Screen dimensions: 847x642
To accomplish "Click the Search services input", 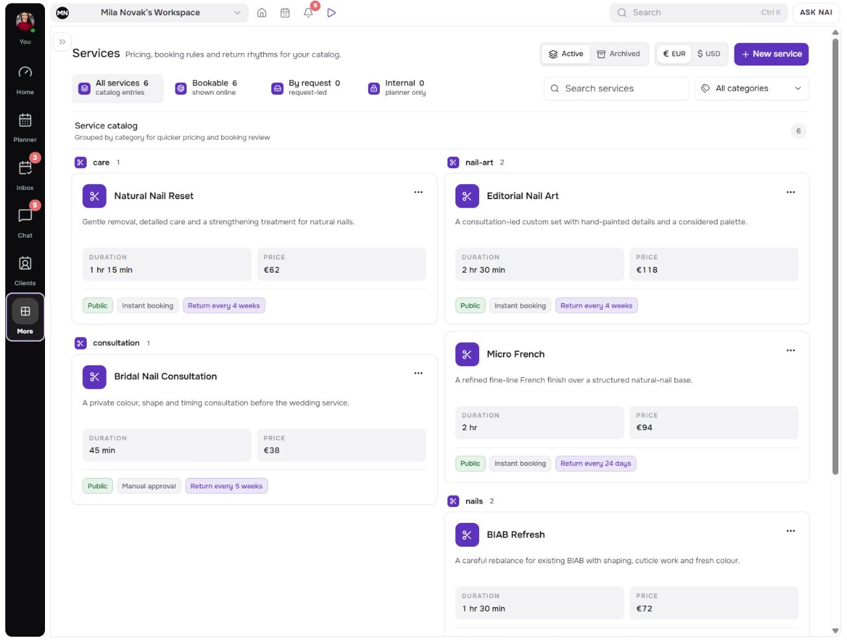I will pyautogui.click(x=617, y=89).
